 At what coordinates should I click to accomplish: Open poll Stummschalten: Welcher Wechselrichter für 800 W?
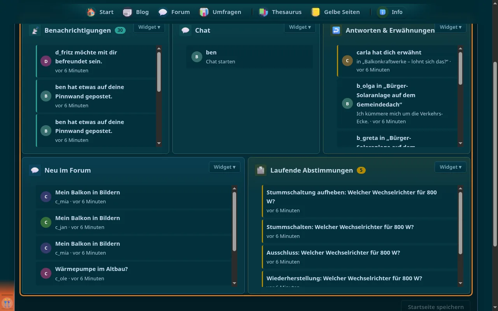tap(359, 231)
